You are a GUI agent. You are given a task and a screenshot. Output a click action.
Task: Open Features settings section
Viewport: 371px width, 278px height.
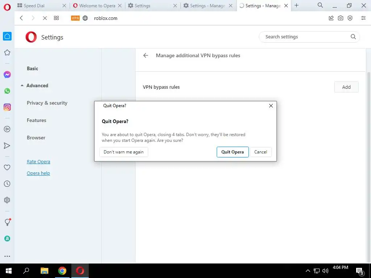point(37,120)
